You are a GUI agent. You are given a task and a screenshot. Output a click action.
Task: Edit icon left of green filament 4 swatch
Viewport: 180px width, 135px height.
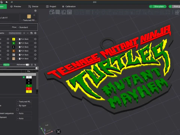click(8, 43)
